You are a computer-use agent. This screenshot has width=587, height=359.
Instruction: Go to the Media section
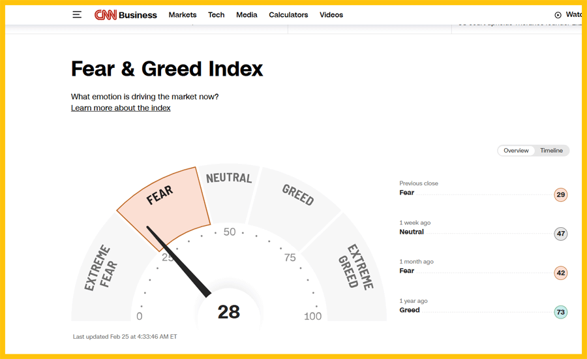(x=247, y=14)
